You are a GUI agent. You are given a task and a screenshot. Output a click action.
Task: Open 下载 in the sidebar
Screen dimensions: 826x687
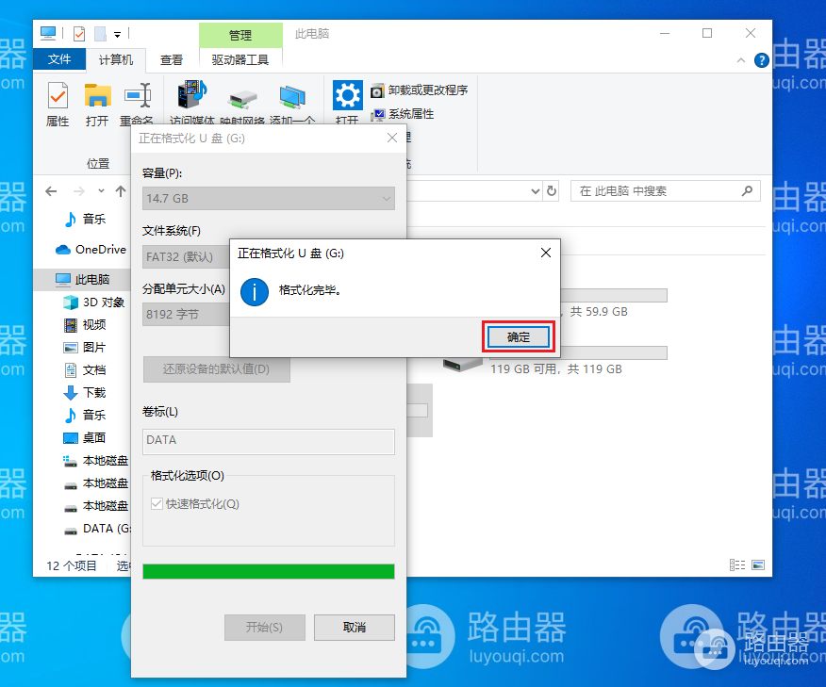tap(85, 393)
